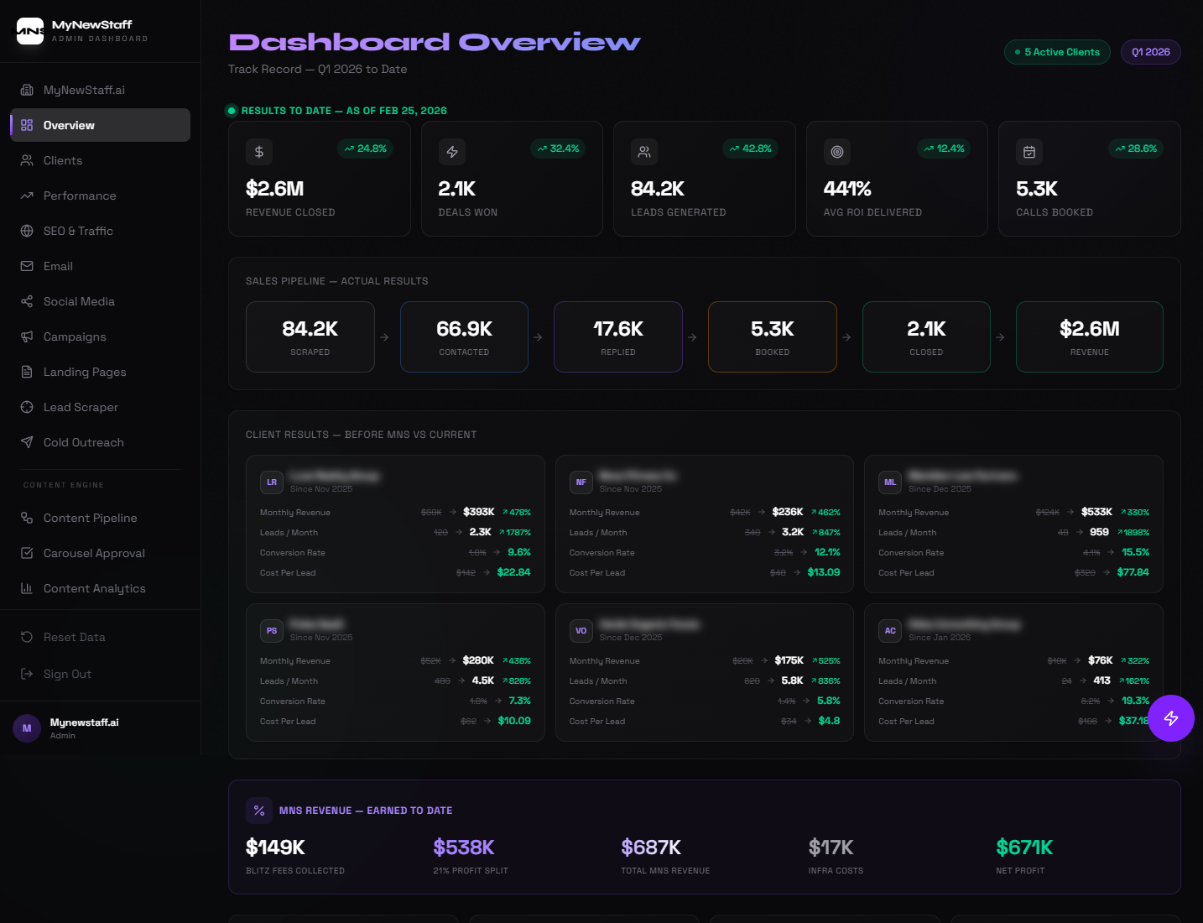Image resolution: width=1203 pixels, height=923 pixels.
Task: Click the Cold Outreach paper plane icon
Action: (28, 442)
